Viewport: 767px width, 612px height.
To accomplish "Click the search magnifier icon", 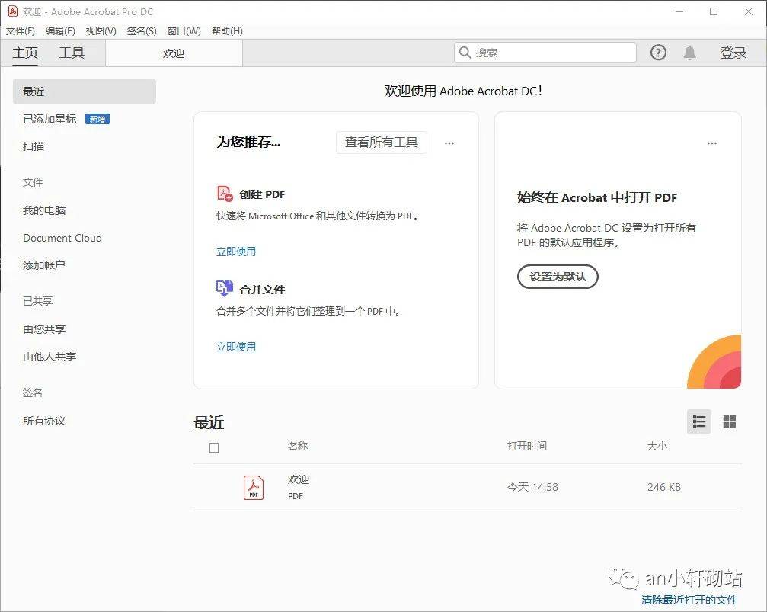I will click(x=465, y=53).
